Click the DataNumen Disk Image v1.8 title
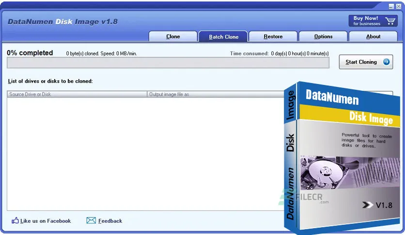The image size is (405, 235). [x=63, y=21]
